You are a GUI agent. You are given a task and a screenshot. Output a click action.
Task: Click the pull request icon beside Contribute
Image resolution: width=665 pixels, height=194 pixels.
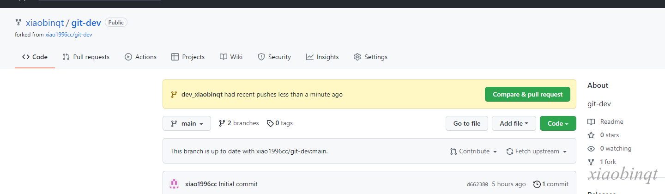tap(453, 151)
